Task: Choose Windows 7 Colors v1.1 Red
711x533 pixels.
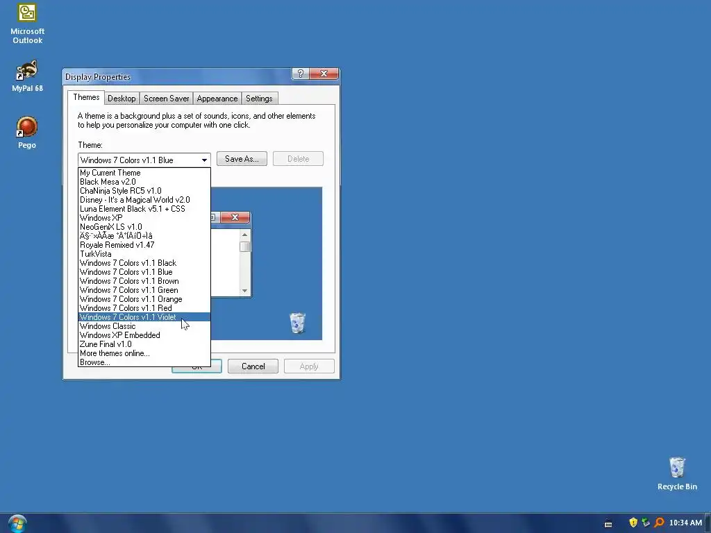Action: click(144, 308)
